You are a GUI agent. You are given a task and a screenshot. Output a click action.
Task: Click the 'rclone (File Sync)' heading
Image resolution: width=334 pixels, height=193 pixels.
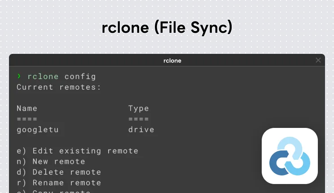[167, 27]
